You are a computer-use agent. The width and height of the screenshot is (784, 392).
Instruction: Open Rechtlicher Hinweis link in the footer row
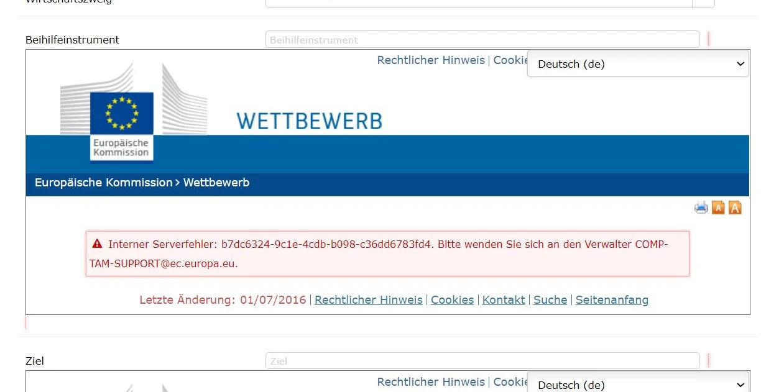point(369,300)
